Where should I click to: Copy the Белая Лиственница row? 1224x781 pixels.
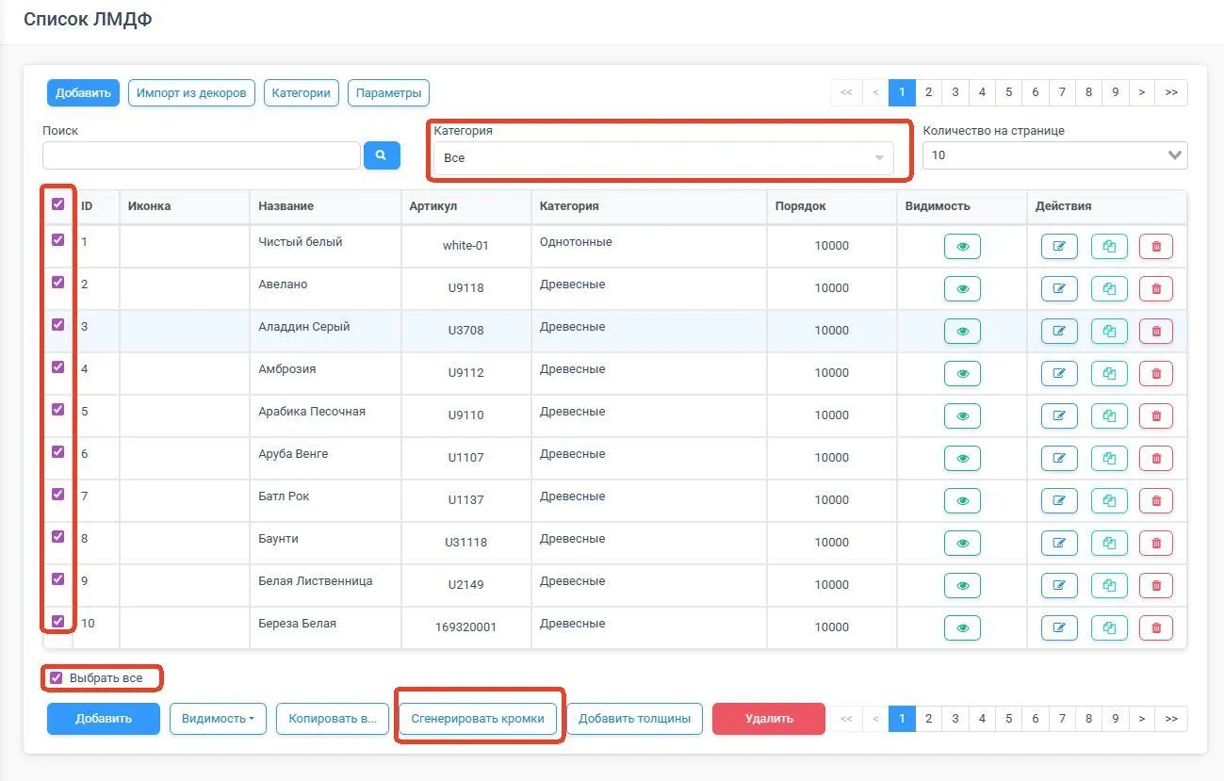[x=1109, y=585]
